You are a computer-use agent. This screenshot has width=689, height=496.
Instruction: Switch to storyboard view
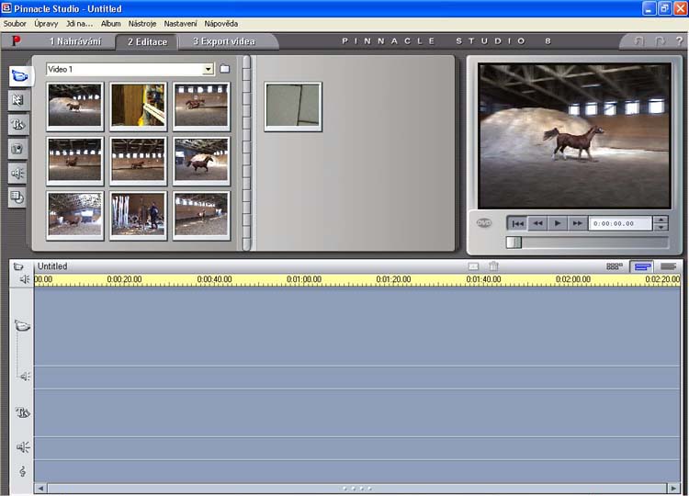615,266
